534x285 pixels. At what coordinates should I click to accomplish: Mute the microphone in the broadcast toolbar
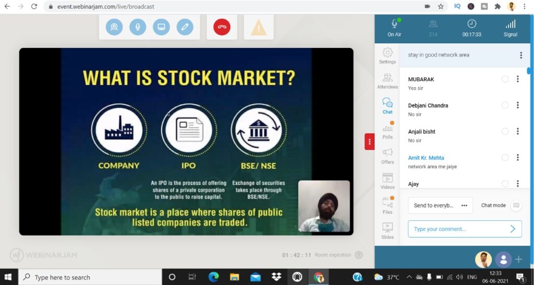click(138, 27)
